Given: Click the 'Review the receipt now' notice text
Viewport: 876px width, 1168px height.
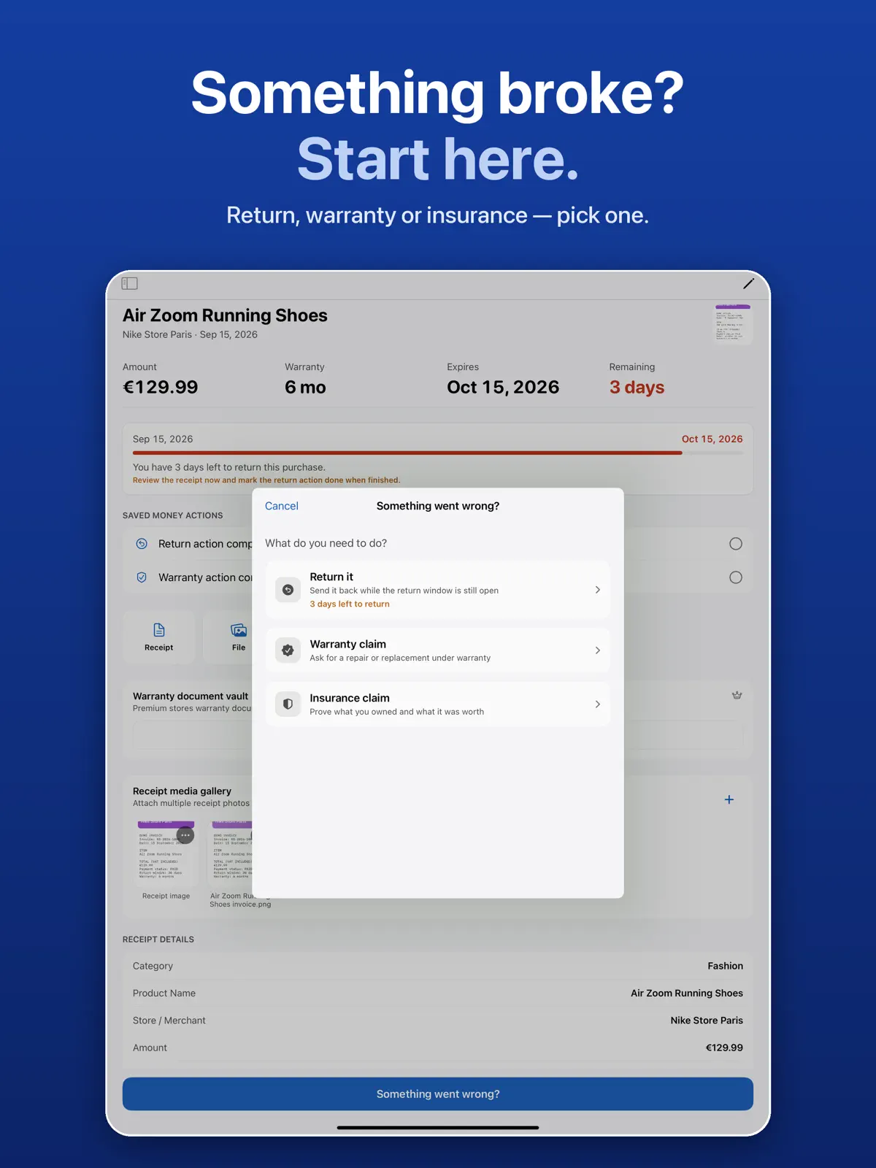Looking at the screenshot, I should (x=266, y=480).
